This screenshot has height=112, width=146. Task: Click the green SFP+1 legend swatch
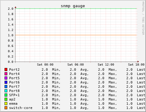6,95
